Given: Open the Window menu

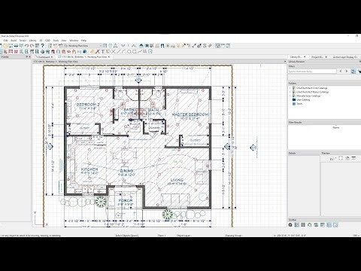Looking at the screenshot, I should [x=74, y=41].
